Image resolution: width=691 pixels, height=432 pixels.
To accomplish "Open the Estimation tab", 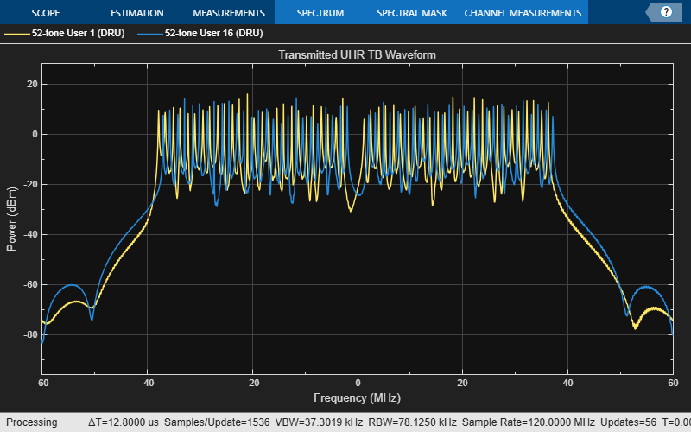I will 136,13.
